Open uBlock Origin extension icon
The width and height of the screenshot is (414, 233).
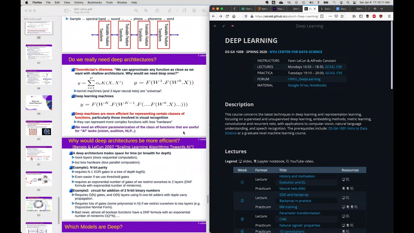coord(381,16)
